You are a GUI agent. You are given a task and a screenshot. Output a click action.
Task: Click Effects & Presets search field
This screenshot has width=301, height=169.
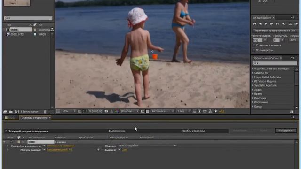pos(275,63)
